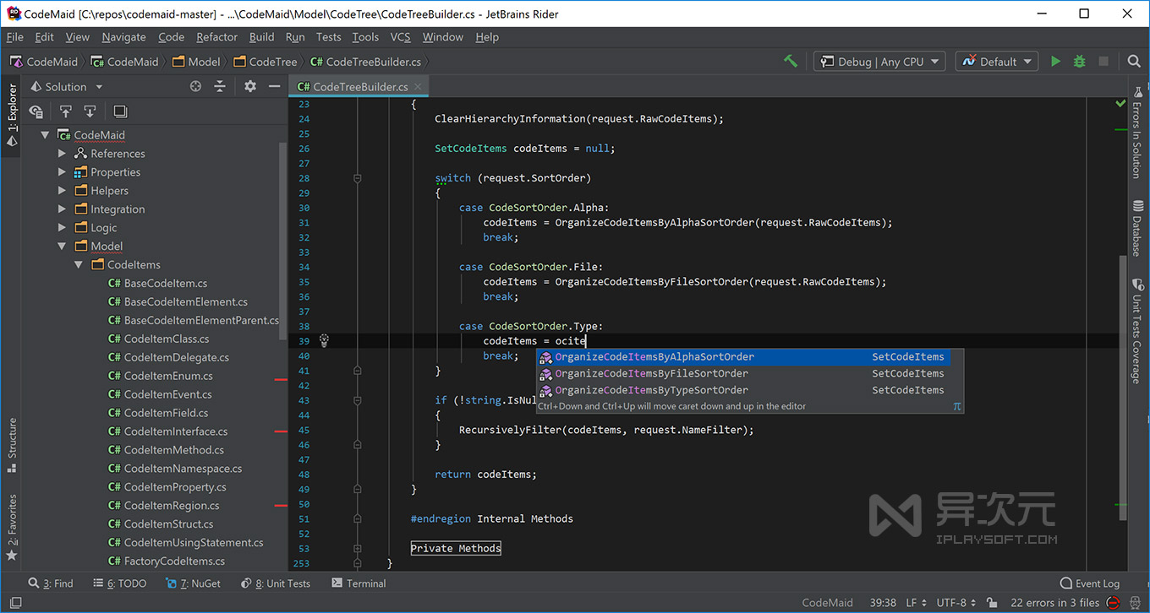Viewport: 1150px width, 613px height.
Task: Select OrganizeCodeItemsByFileSortOrder in the completion popup
Action: (x=643, y=373)
